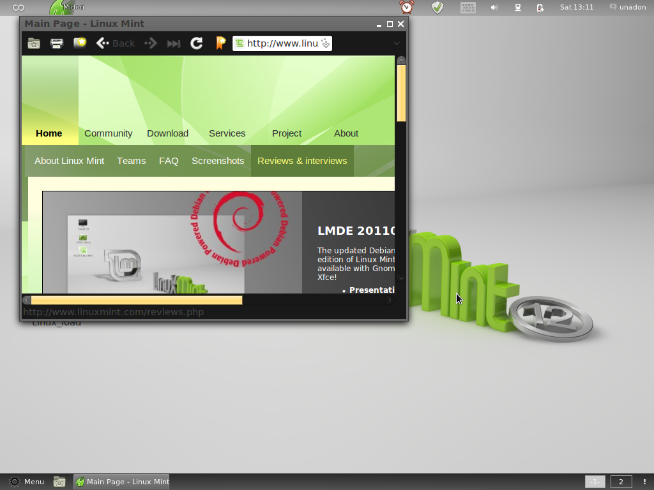Screen dimensions: 654x490
Task: Open the unadon user menu
Action: click(628, 7)
